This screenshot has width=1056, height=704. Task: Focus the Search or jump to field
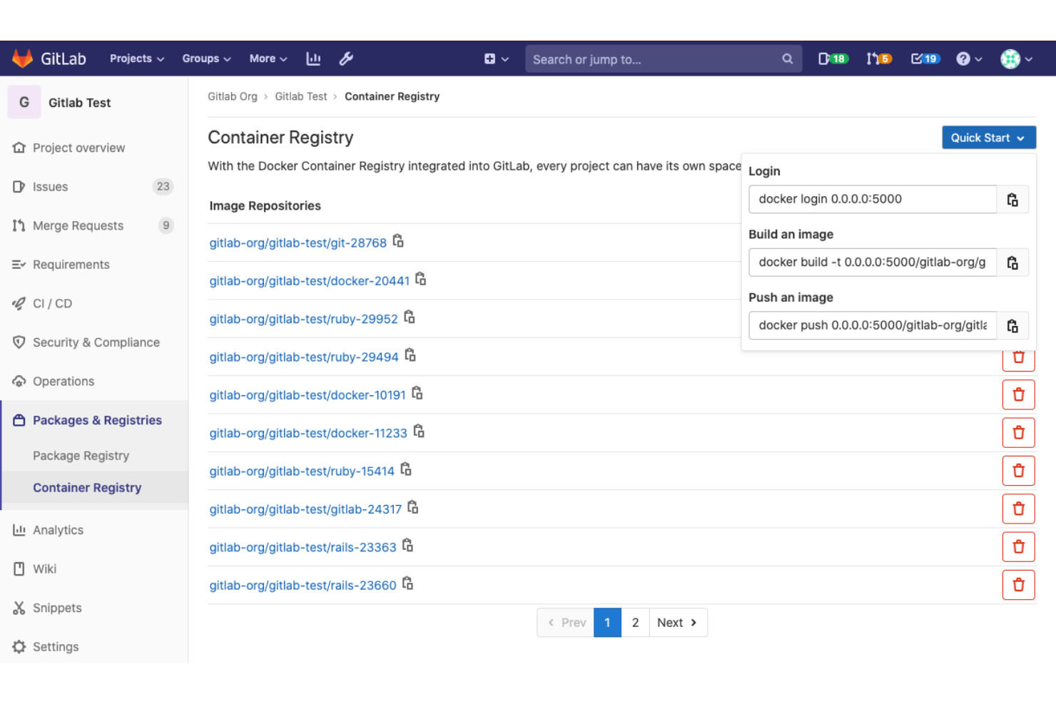[664, 59]
